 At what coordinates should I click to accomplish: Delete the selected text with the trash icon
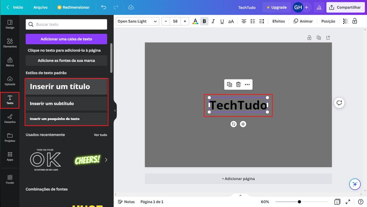pyautogui.click(x=238, y=85)
